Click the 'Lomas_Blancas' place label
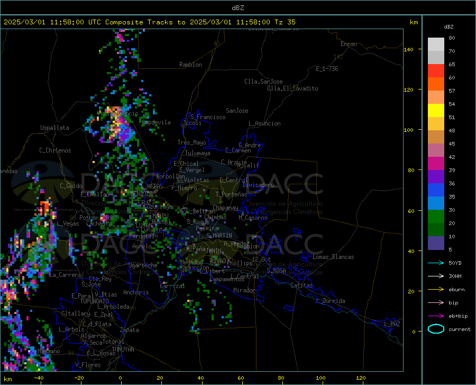This screenshot has width=476, height=385. pyautogui.click(x=333, y=257)
